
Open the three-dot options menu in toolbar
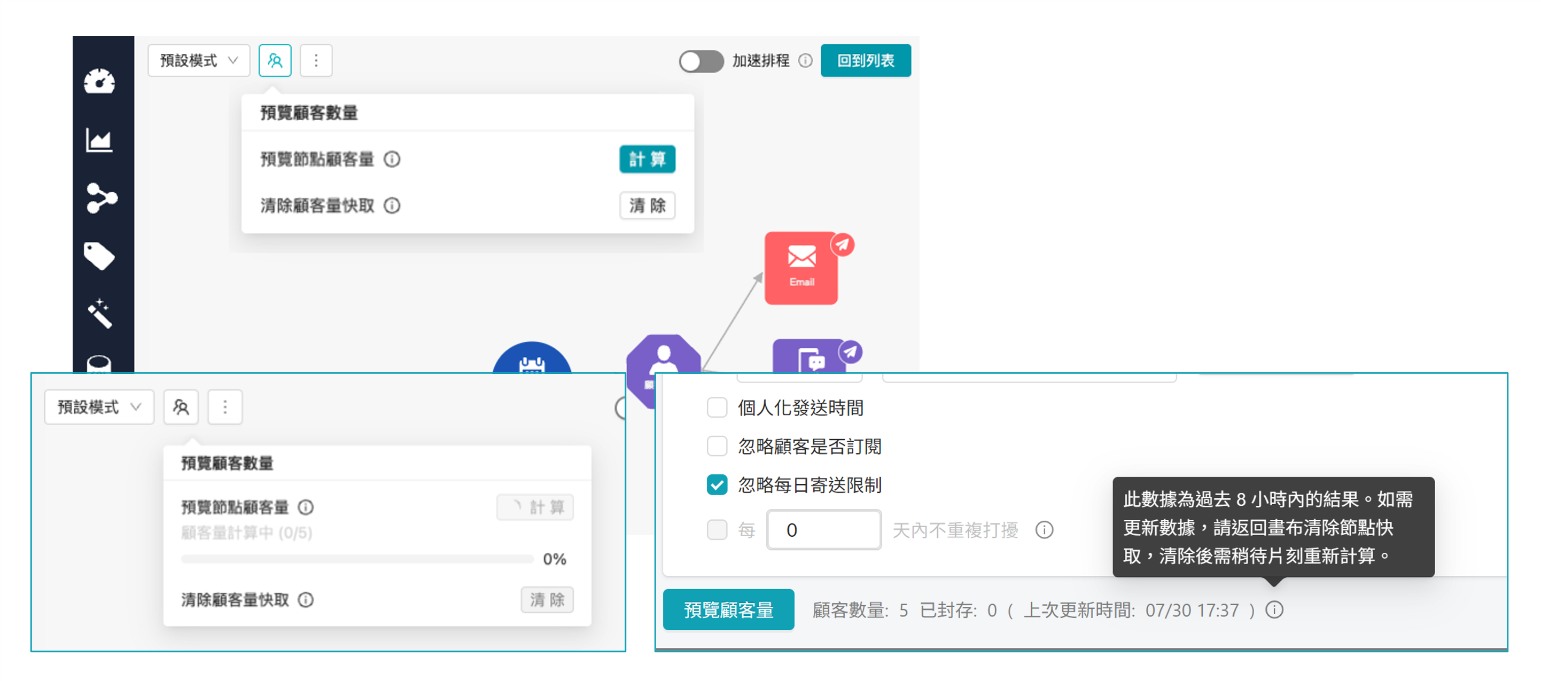316,60
